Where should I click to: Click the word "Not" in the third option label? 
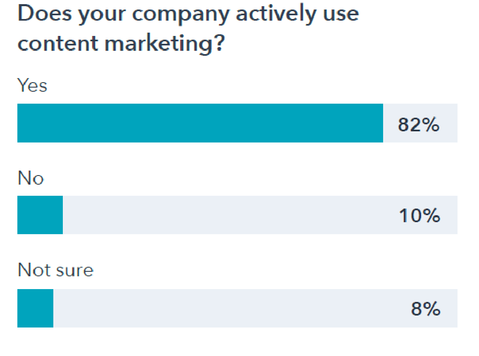click(x=34, y=271)
